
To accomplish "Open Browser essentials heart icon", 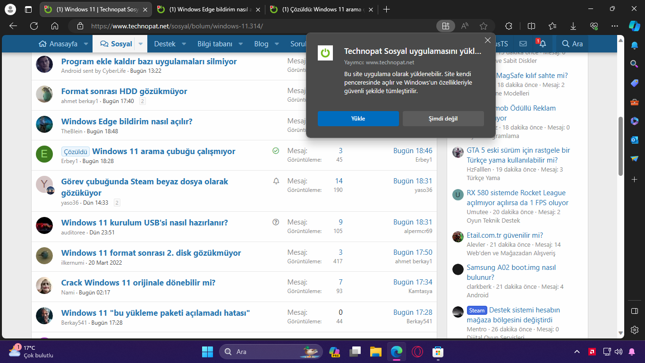I will pos(594,26).
